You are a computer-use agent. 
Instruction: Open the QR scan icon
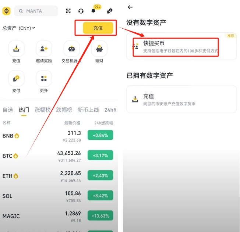(x=68, y=11)
